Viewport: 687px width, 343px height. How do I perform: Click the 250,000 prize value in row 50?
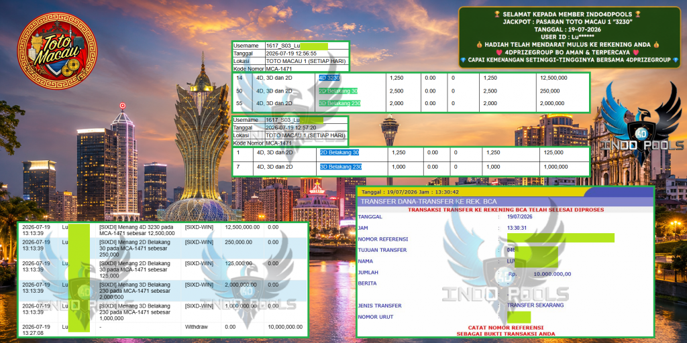click(x=550, y=91)
